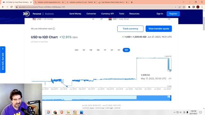The height and width of the screenshot is (115, 205).
Task: Select the 1D chart range
Action: 84,50
